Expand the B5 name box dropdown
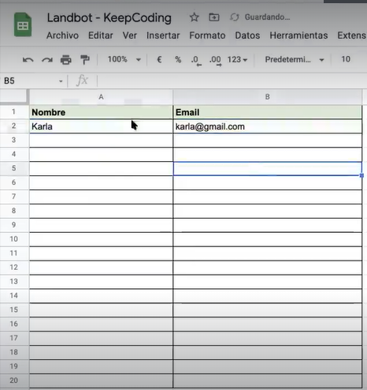 tap(61, 81)
